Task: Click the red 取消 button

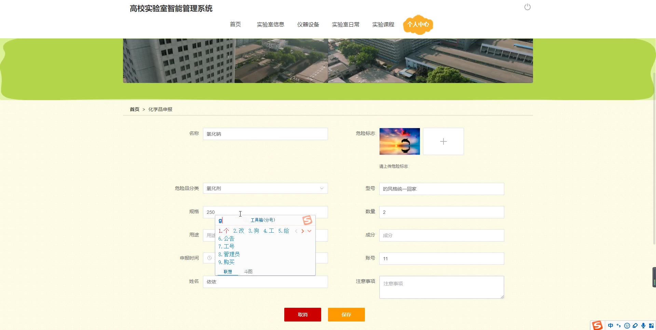Action: [x=302, y=315]
